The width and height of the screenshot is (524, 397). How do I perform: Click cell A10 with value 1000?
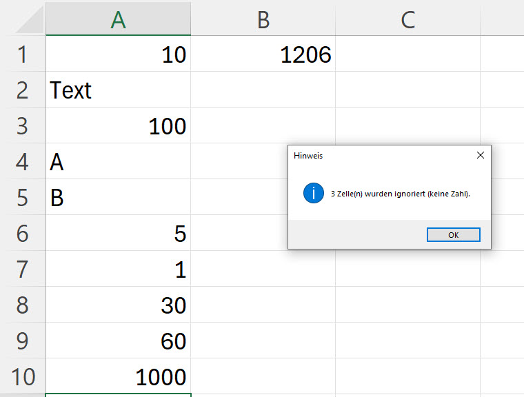click(118, 377)
